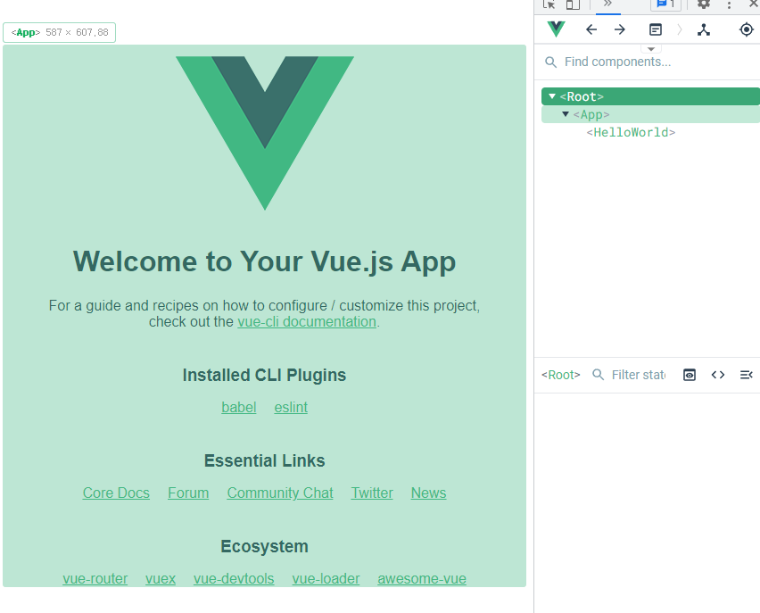Open the eslint plugin link
760x613 pixels.
[x=291, y=408]
